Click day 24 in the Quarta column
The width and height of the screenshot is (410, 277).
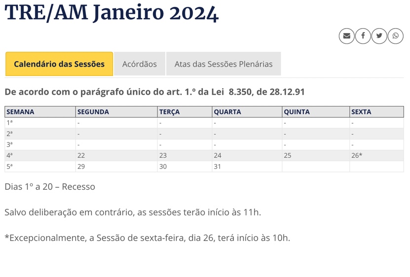pyautogui.click(x=218, y=155)
